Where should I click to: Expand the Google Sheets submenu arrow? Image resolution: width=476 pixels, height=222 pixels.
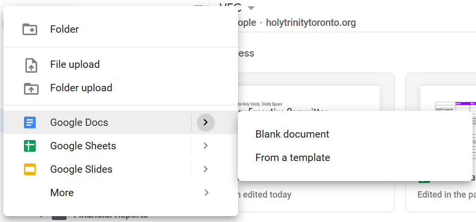(206, 146)
